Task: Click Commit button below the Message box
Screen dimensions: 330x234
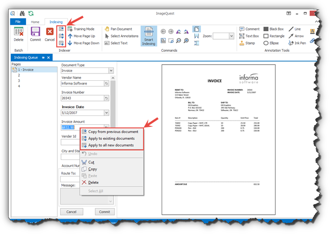Action: pyautogui.click(x=105, y=212)
